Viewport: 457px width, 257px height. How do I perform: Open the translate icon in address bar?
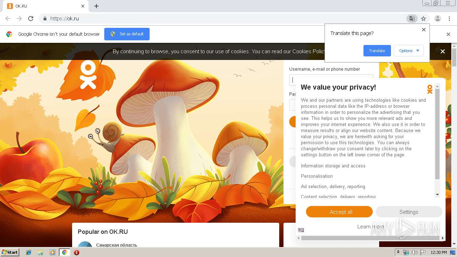[x=412, y=19]
